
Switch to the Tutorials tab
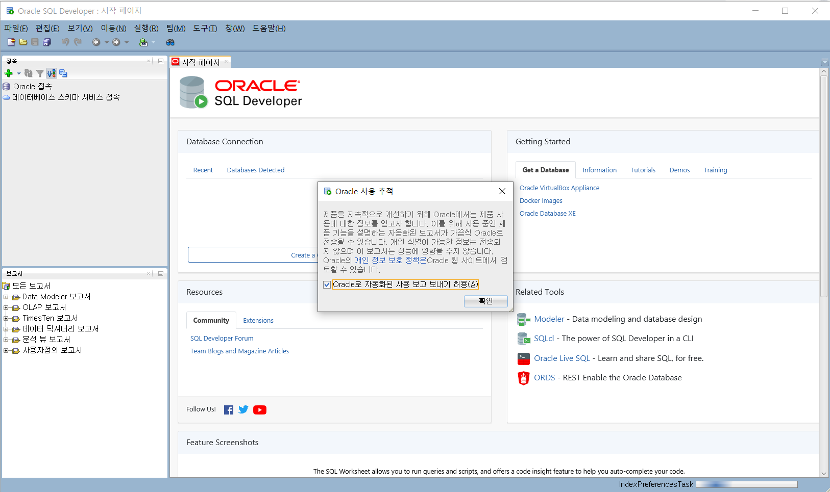tap(643, 170)
